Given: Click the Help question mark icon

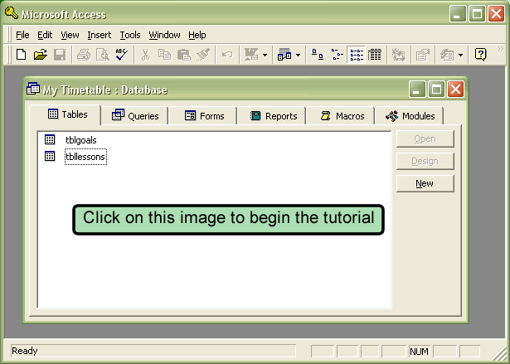Looking at the screenshot, I should [480, 55].
